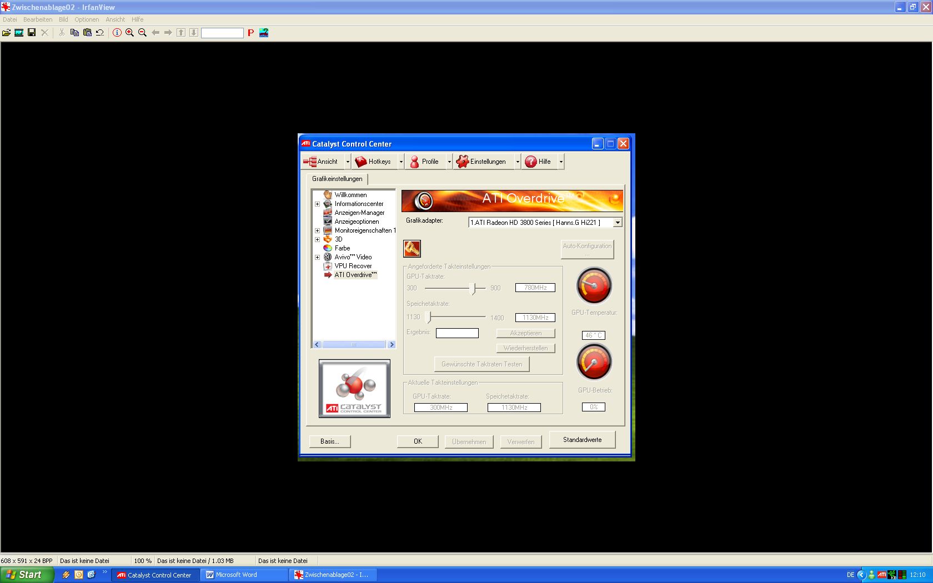Click the green Razer KB tray icon
The height and width of the screenshot is (583, 933).
pos(892,575)
